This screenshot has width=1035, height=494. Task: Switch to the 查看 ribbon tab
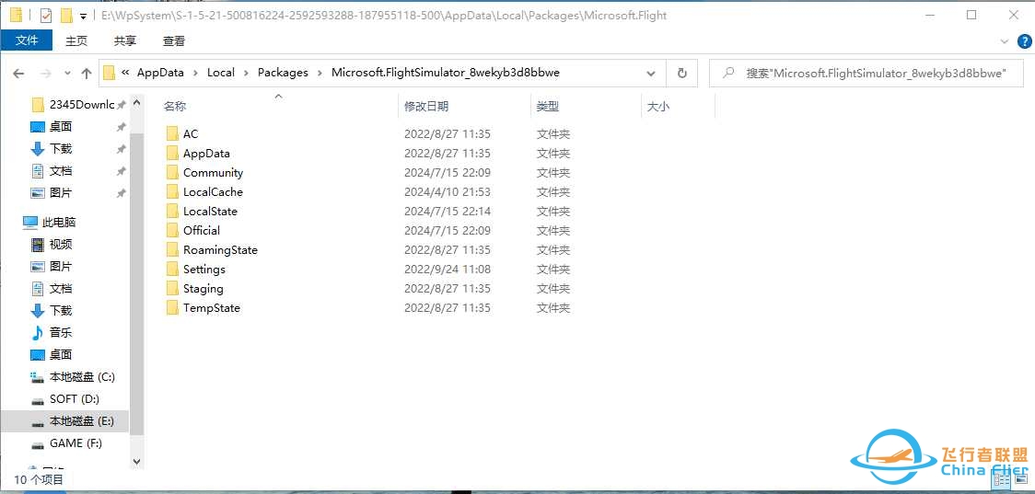(174, 40)
